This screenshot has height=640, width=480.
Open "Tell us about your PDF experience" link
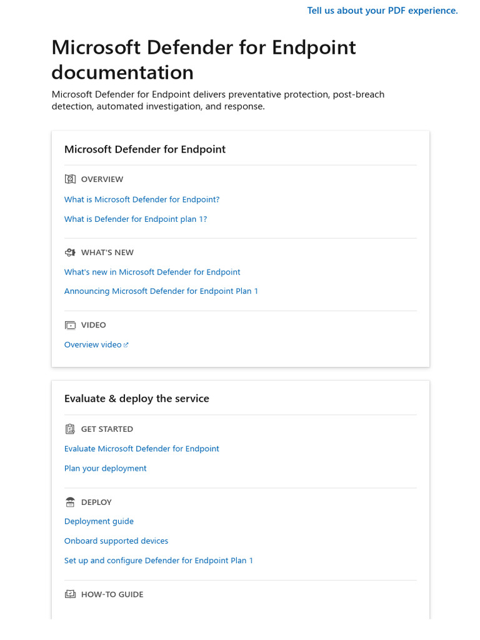(382, 11)
